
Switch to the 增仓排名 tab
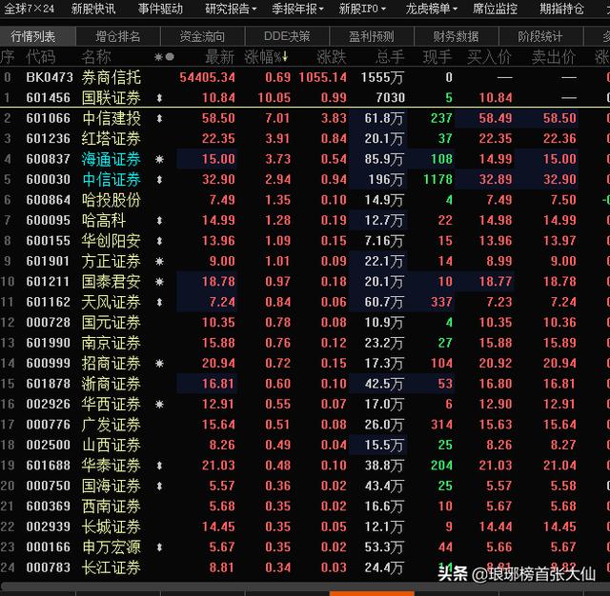coord(118,36)
